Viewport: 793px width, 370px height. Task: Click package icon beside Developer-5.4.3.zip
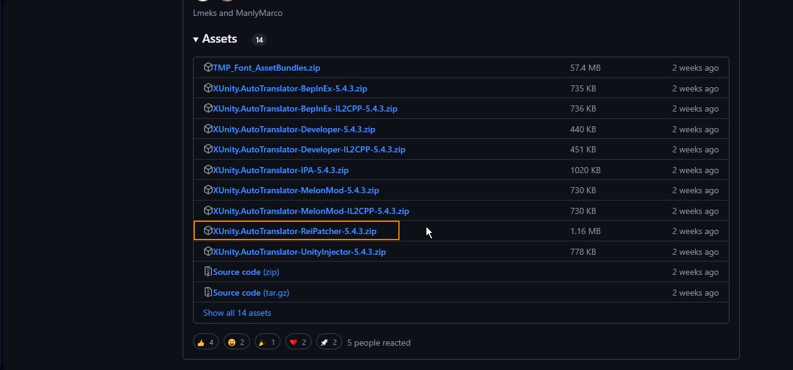pos(208,129)
